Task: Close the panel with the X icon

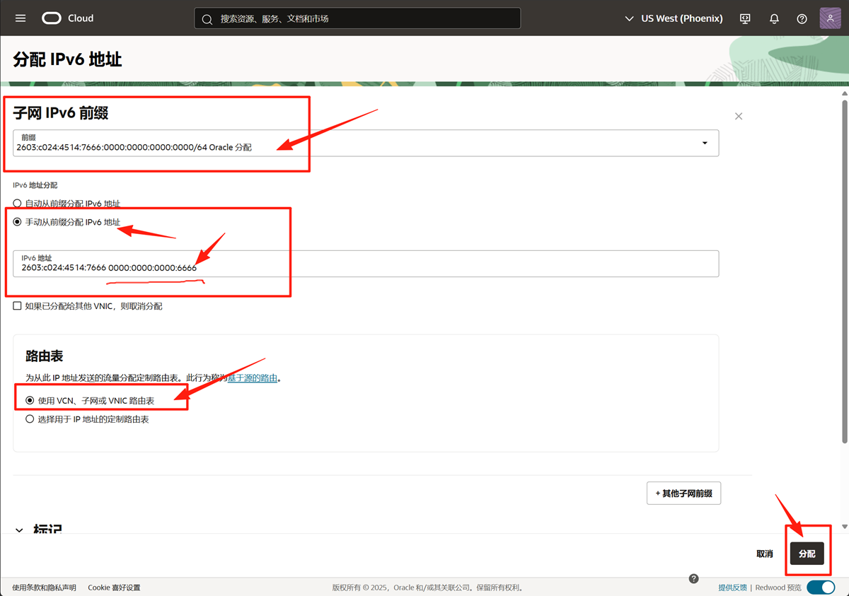Action: pos(739,116)
